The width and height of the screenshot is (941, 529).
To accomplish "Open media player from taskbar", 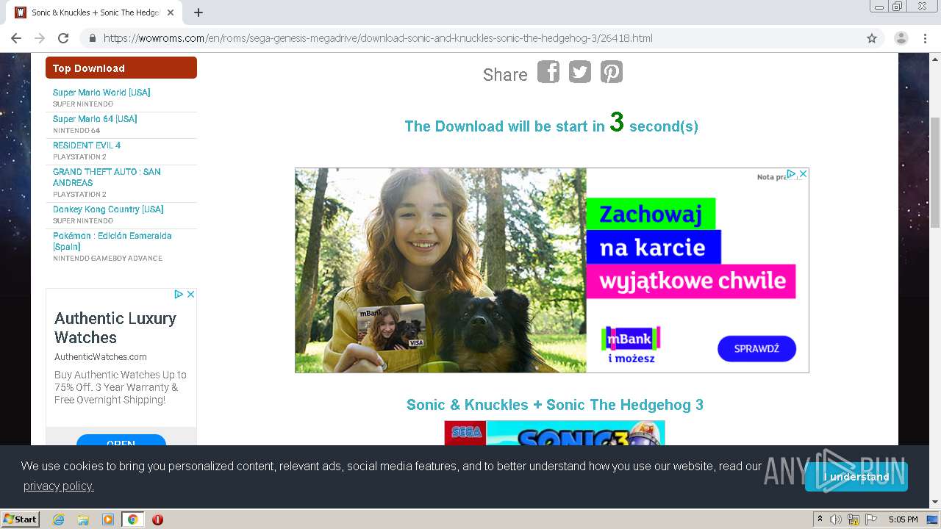I will pos(108,519).
